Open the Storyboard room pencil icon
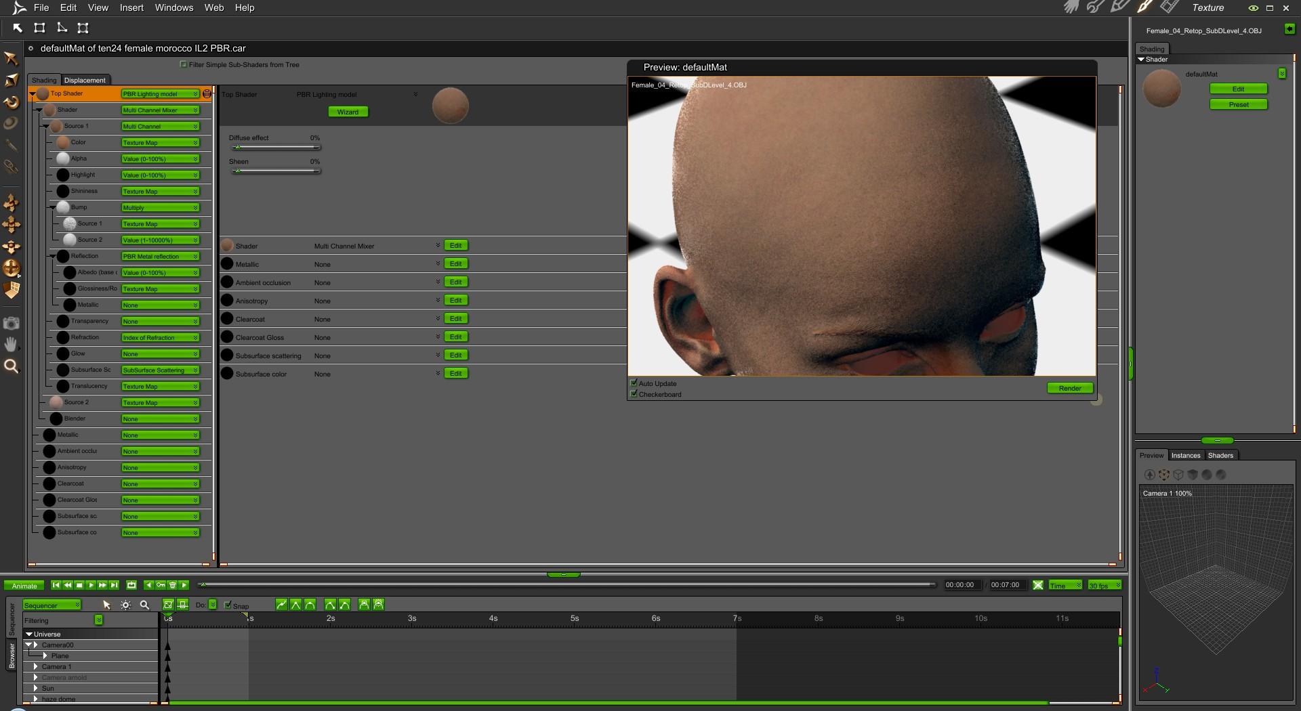This screenshot has width=1301, height=711. point(1120,7)
